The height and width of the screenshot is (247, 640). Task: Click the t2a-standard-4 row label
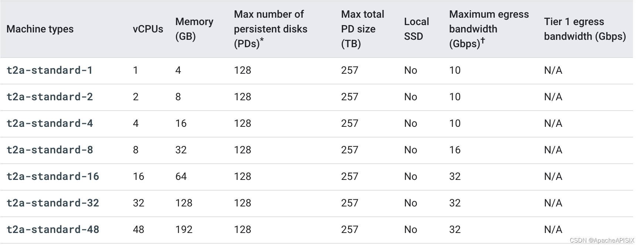point(50,123)
